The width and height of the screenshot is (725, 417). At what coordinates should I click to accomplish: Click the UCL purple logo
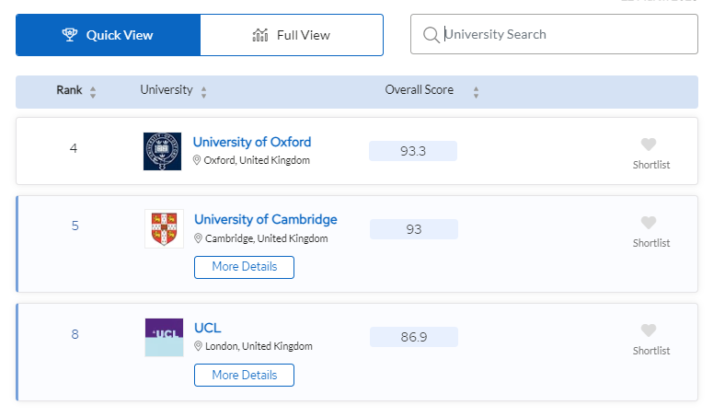pyautogui.click(x=164, y=337)
